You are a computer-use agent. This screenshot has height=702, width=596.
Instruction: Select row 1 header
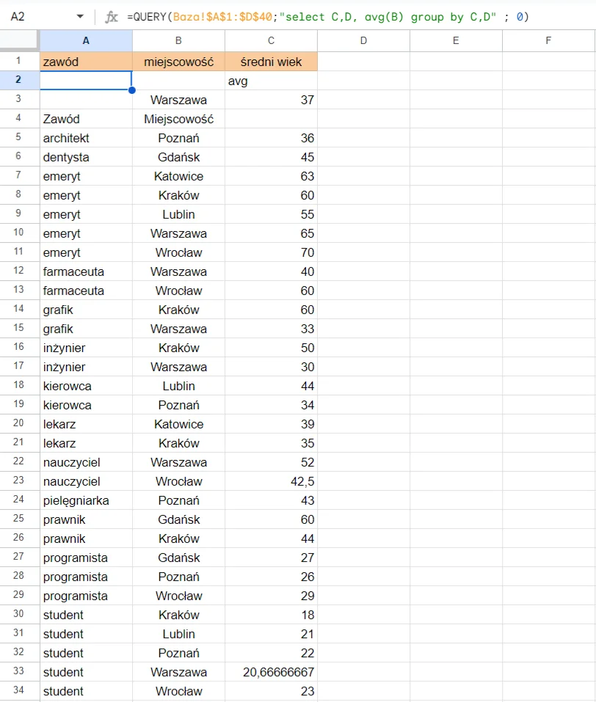coord(20,62)
